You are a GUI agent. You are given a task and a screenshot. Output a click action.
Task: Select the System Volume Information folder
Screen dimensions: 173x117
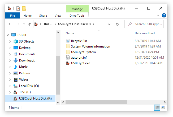[x=90, y=46]
